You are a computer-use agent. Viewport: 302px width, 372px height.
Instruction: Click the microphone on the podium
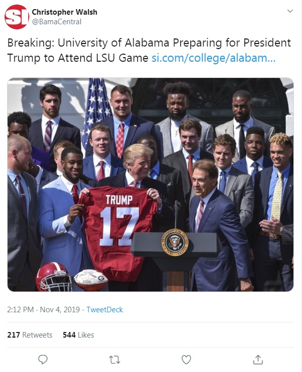[177, 215]
